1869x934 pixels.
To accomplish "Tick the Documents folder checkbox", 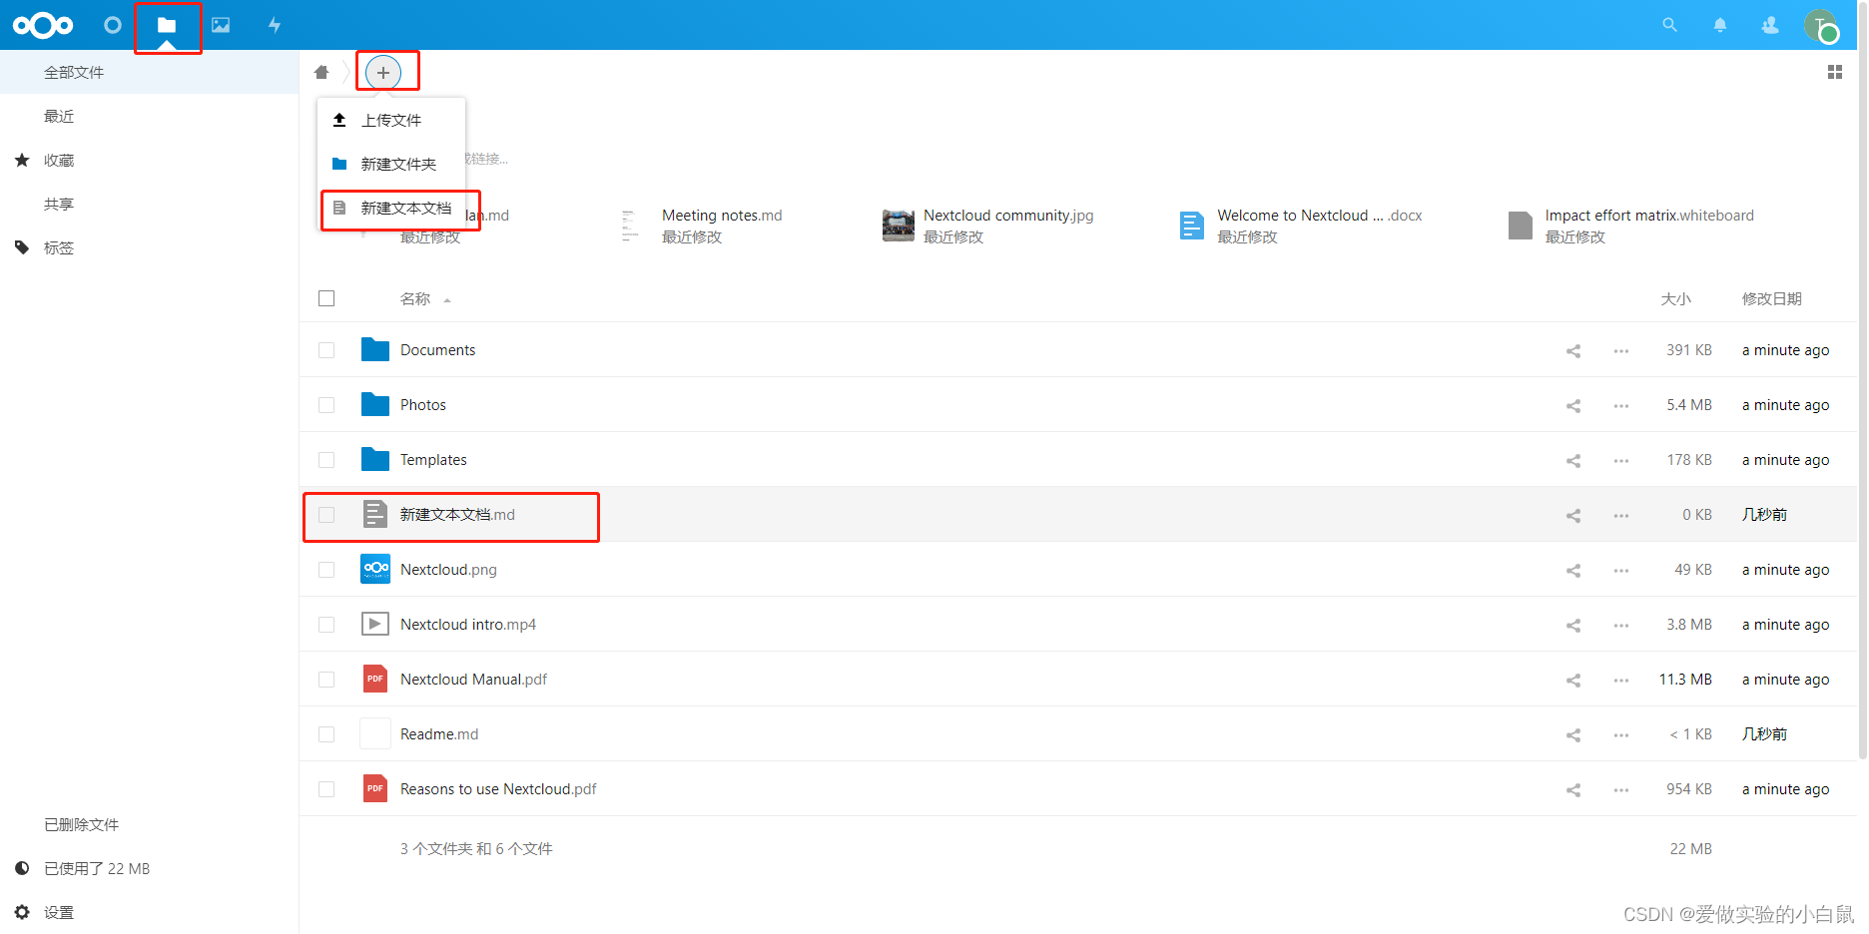I will [326, 350].
